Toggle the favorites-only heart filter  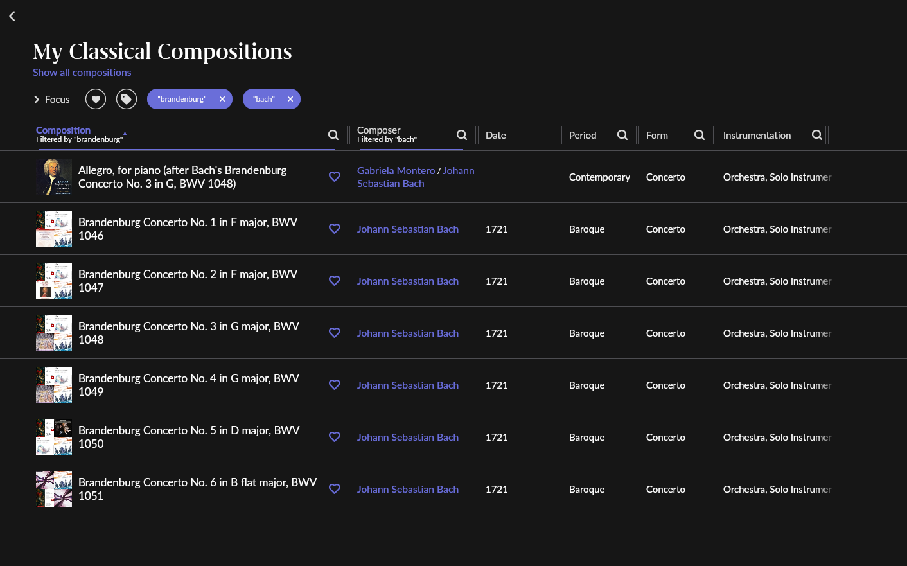point(96,99)
